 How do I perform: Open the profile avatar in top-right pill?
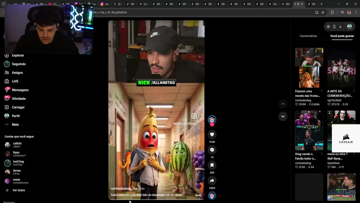pos(350,27)
